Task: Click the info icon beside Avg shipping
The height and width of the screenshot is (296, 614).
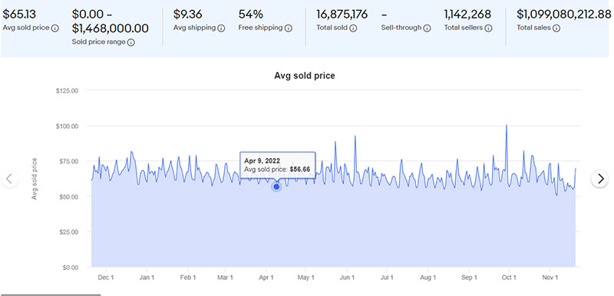Action: click(x=221, y=28)
